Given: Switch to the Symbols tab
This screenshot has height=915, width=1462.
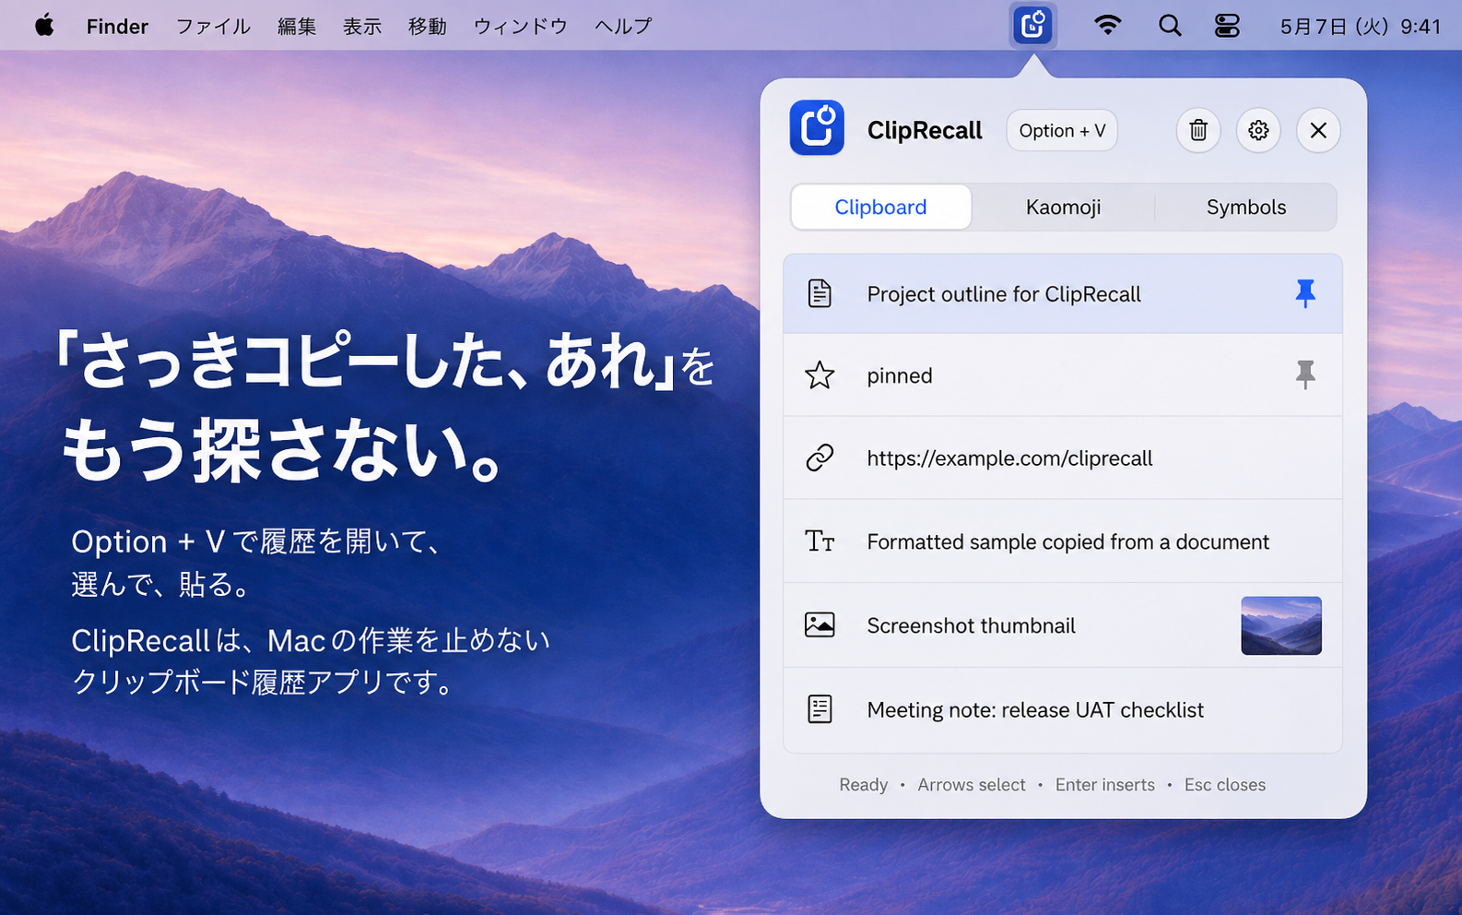Looking at the screenshot, I should [1246, 207].
